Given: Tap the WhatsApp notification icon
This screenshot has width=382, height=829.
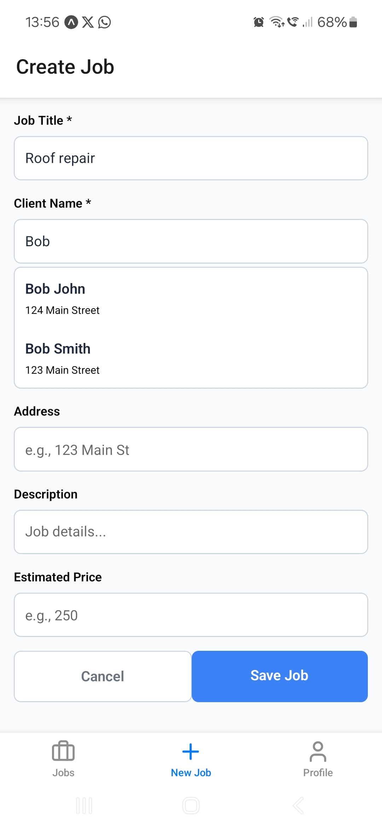Looking at the screenshot, I should (x=105, y=22).
